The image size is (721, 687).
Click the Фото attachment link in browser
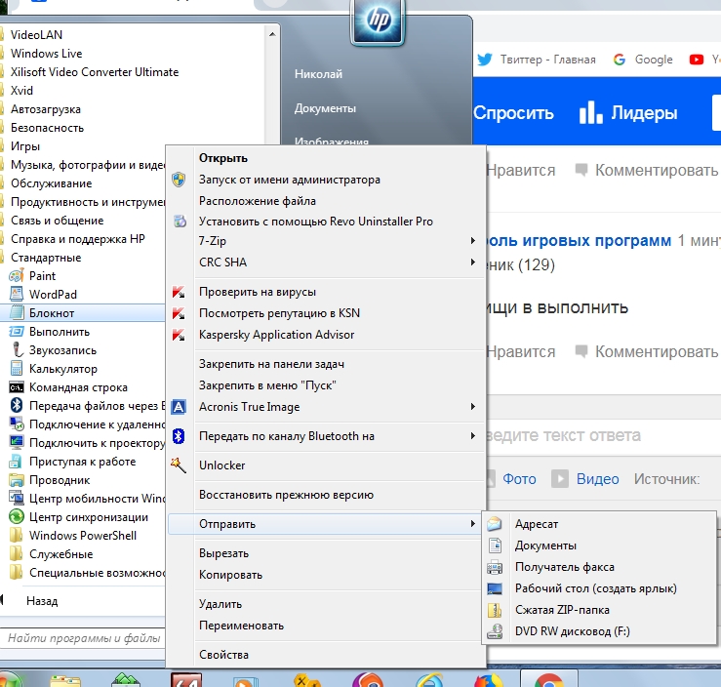click(519, 479)
